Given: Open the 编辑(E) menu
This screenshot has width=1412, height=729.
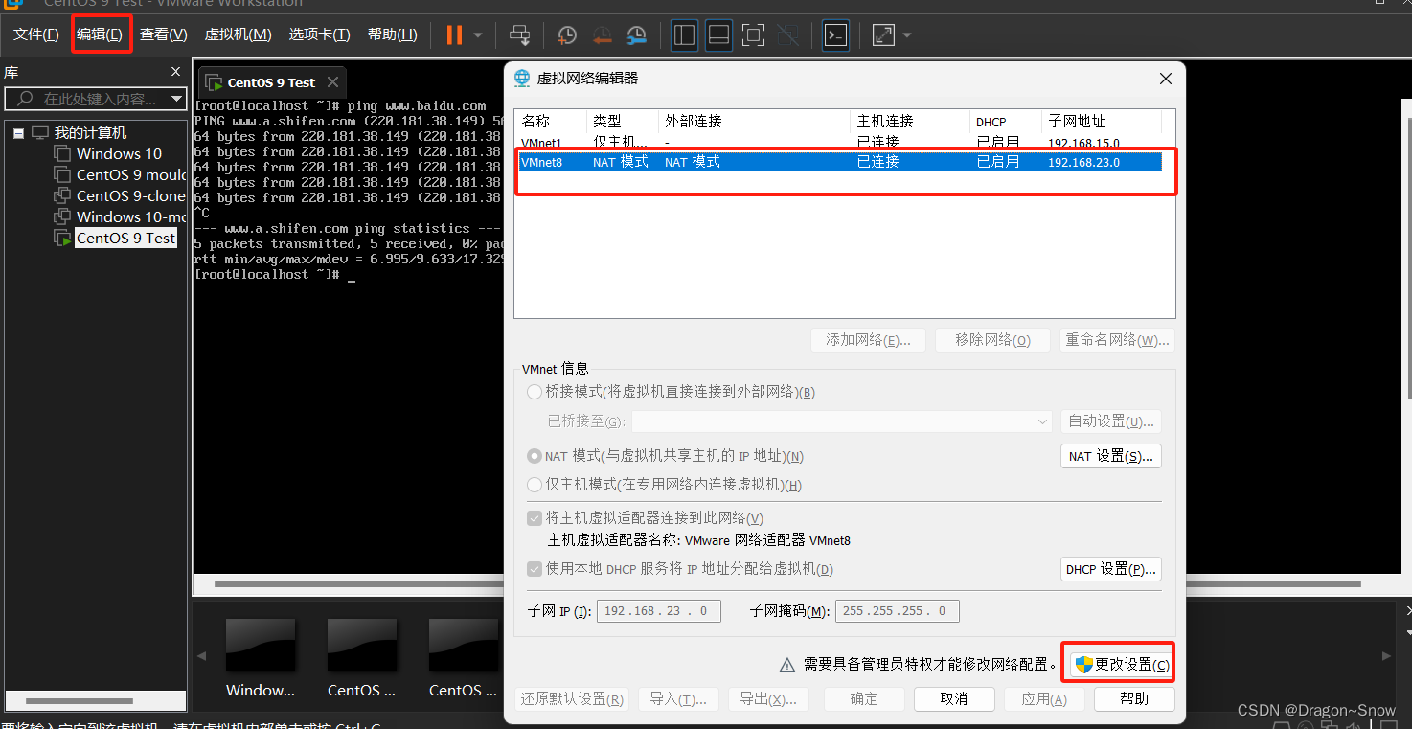Looking at the screenshot, I should 100,34.
